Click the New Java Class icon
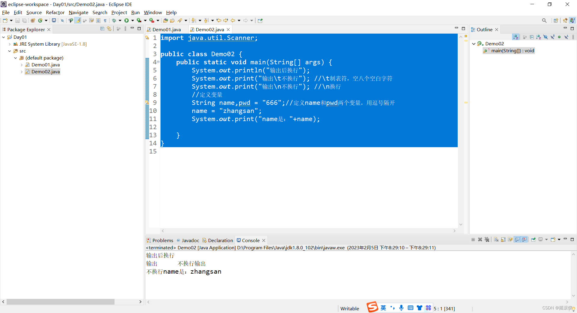Screen dimensions: 577x313 click(x=40, y=20)
